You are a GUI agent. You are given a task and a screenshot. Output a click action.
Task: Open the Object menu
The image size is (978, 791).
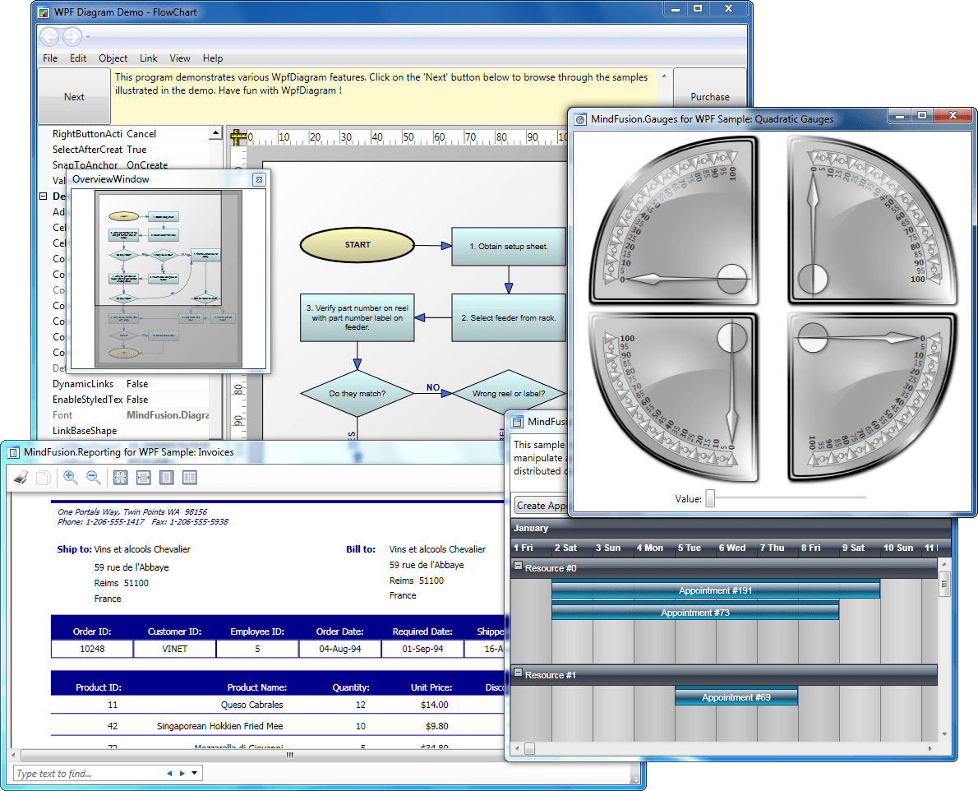pyautogui.click(x=113, y=58)
